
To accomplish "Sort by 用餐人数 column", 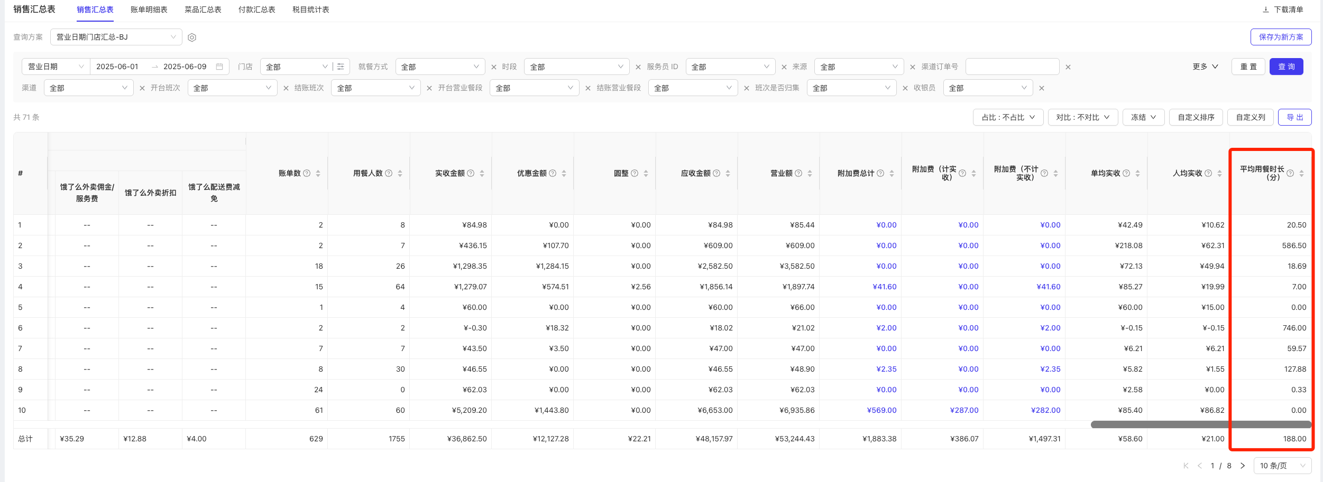I will (x=400, y=173).
